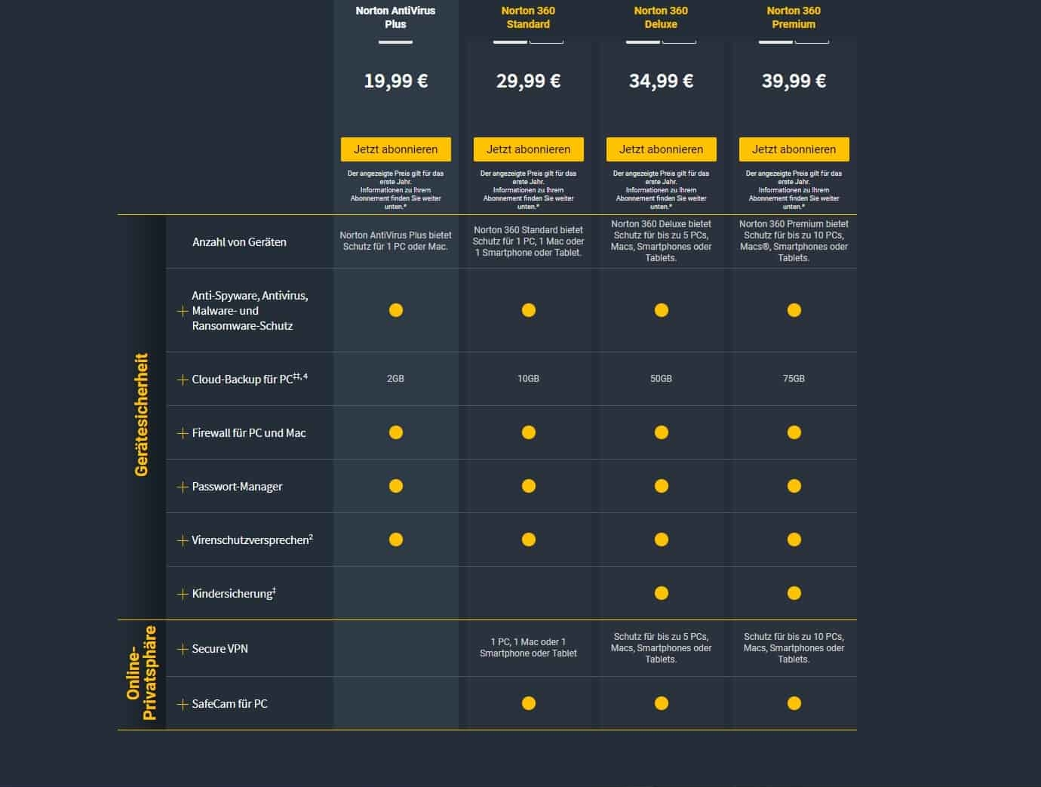
Task: Click the Virenschutzversprechen dot under AntiVirus Plus
Action: 395,540
